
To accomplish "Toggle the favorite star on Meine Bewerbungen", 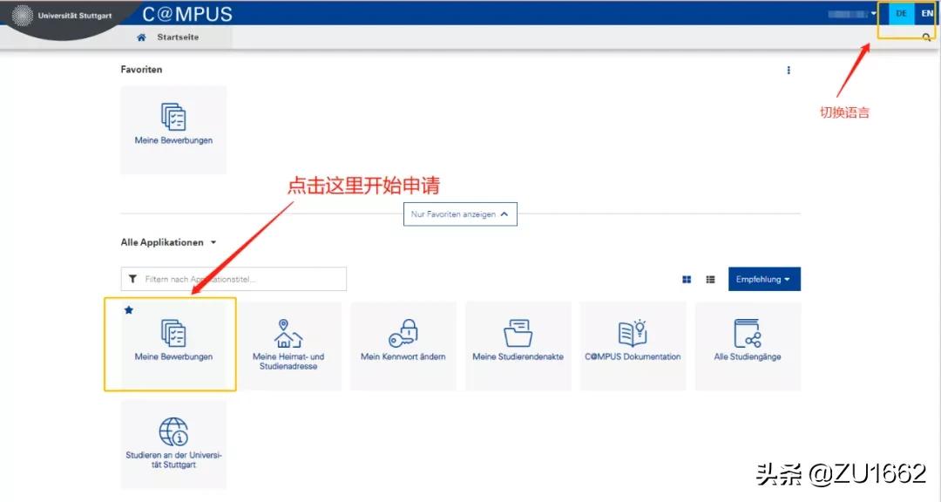I will pyautogui.click(x=129, y=309).
